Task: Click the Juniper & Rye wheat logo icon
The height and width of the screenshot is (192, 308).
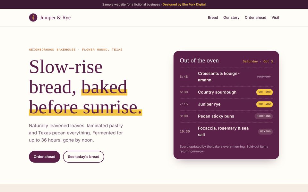Action: point(33,17)
